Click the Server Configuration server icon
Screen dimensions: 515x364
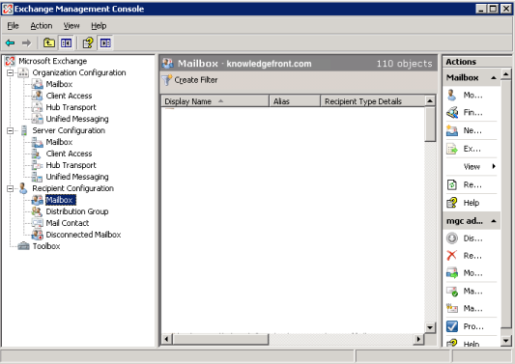point(23,130)
